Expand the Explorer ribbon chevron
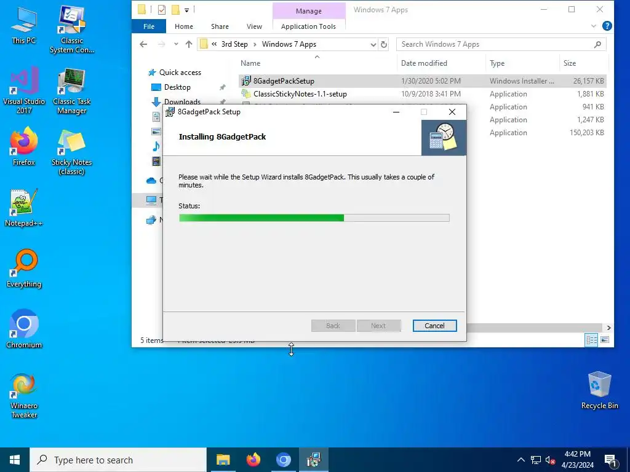The height and width of the screenshot is (472, 630). (x=594, y=26)
